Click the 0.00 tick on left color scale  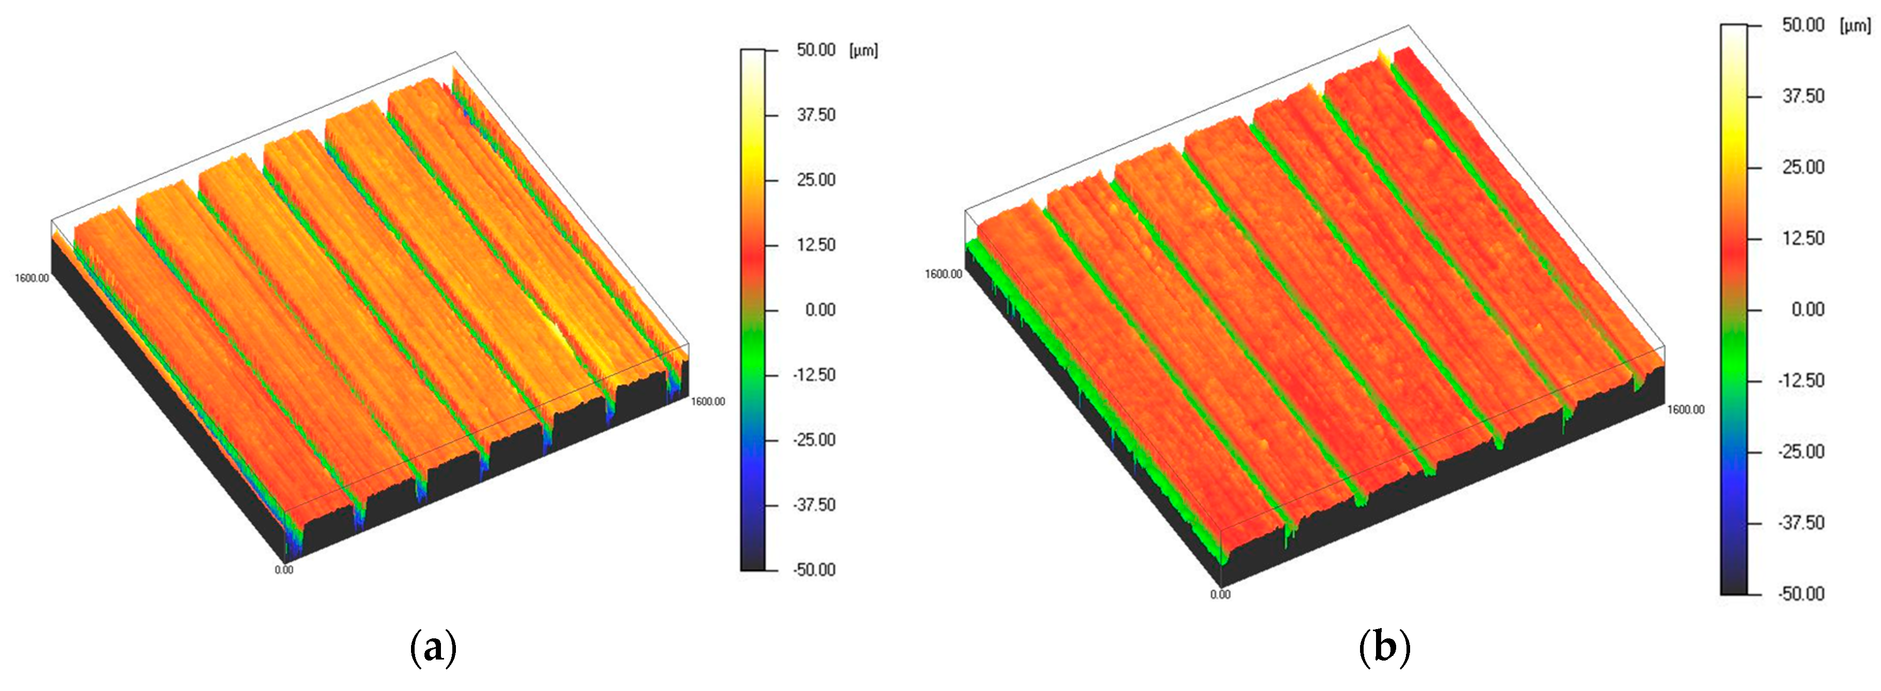click(x=820, y=310)
